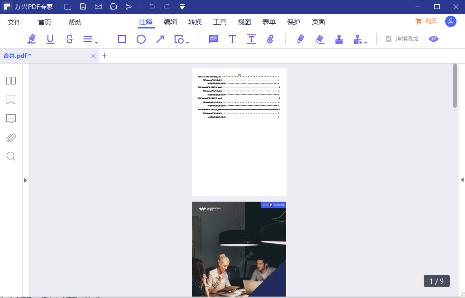Image resolution: width=465 pixels, height=298 pixels.
Task: Open the quick access toolbar dropdown
Action: click(182, 7)
